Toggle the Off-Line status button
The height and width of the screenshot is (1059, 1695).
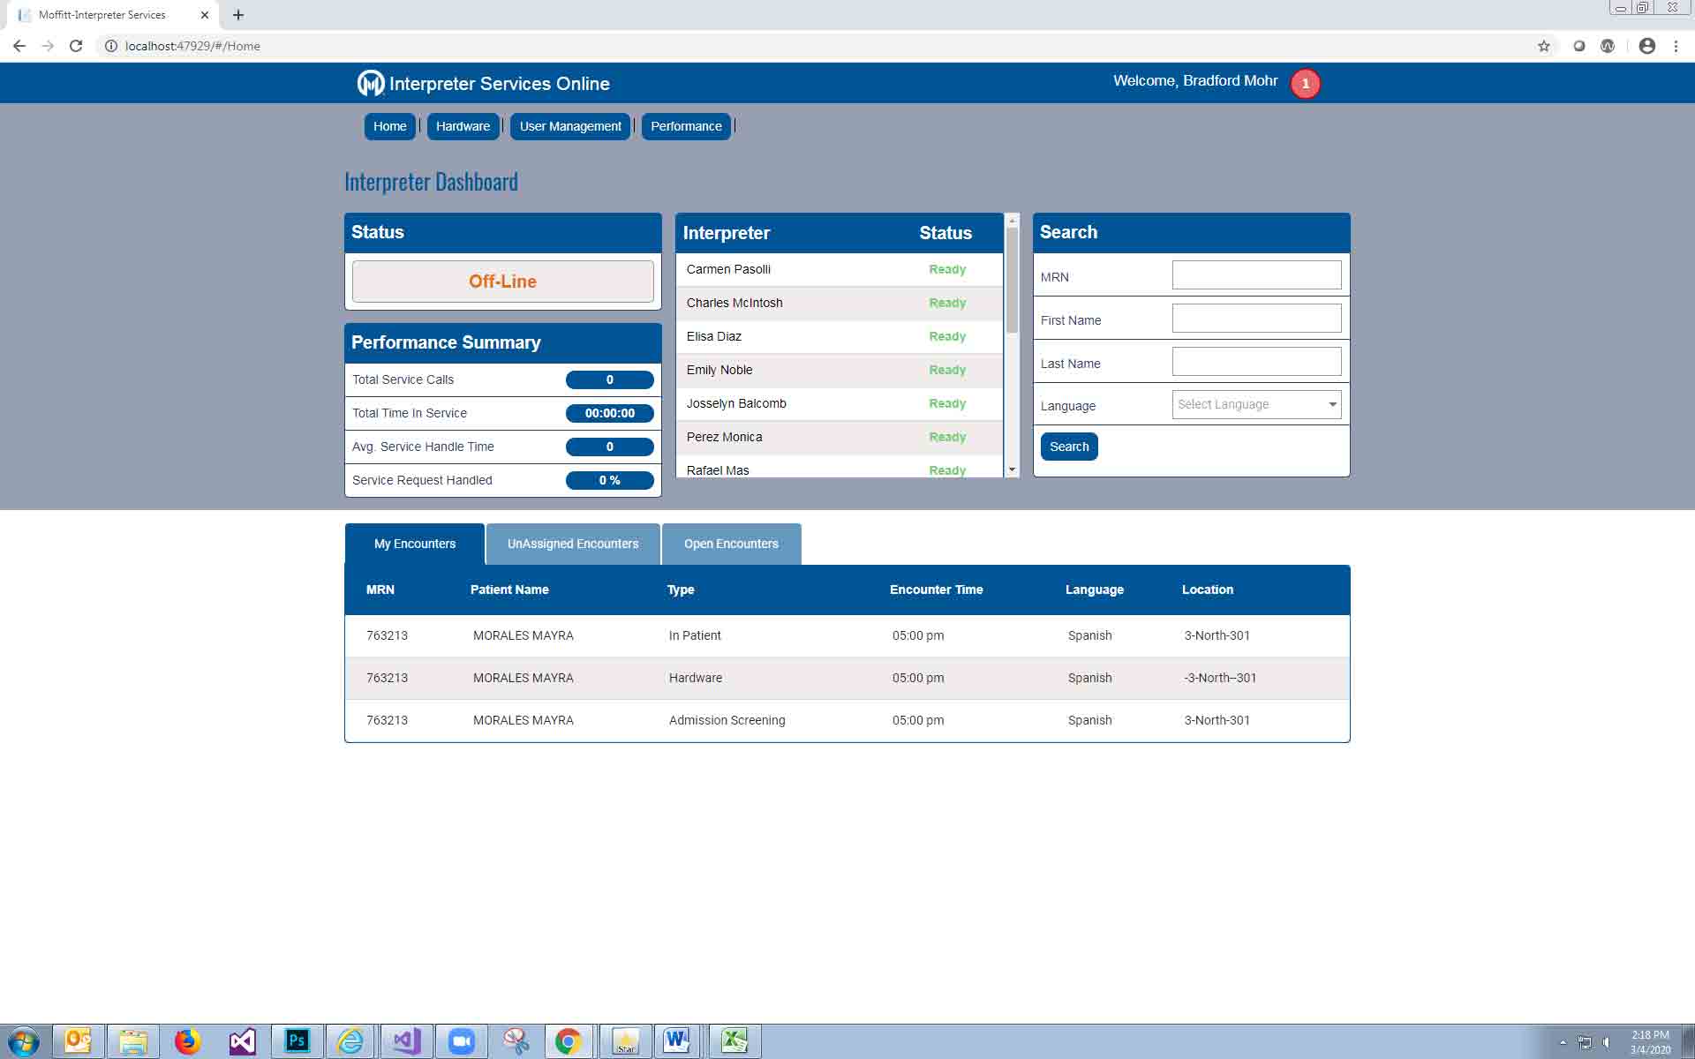[502, 282]
